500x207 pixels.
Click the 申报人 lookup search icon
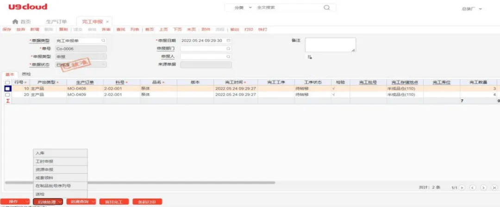(229, 56)
